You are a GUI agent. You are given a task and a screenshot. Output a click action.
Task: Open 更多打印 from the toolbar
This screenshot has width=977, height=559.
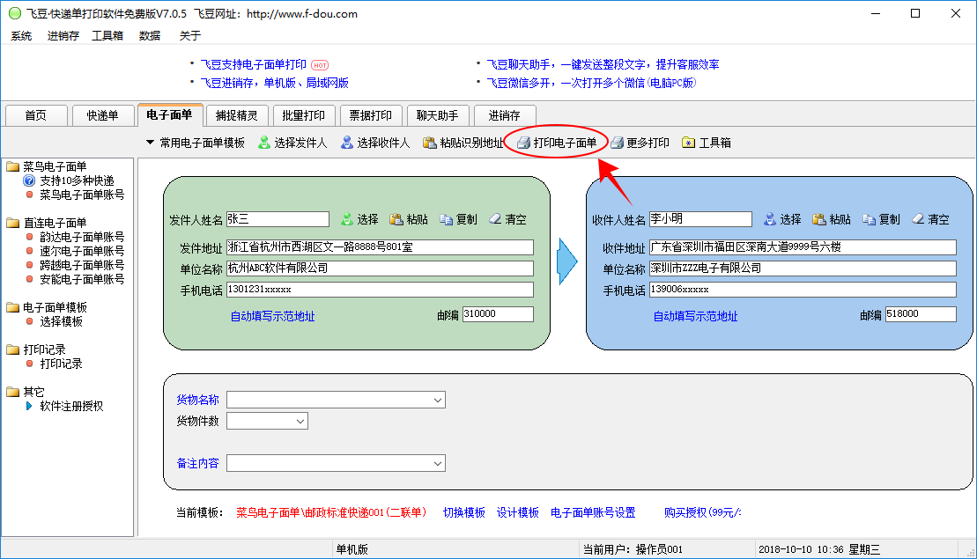point(640,143)
